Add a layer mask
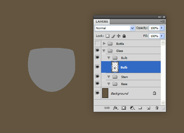 [124, 108]
